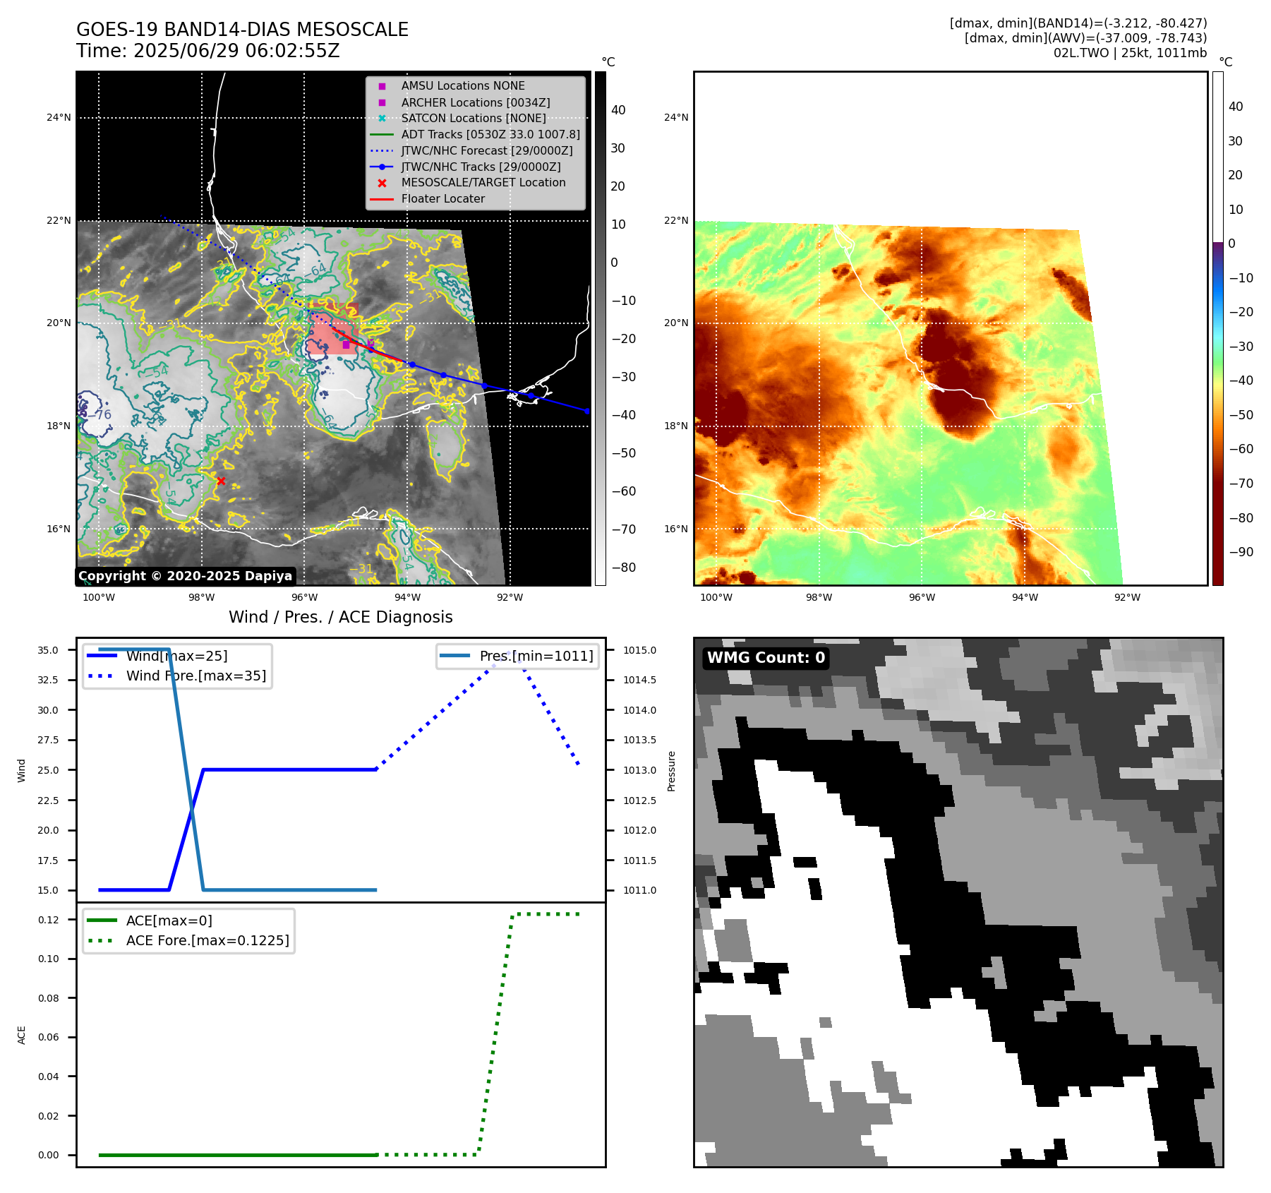Click the green line sample beside ADT Tracks
1271x1193 pixels.
[x=382, y=134]
